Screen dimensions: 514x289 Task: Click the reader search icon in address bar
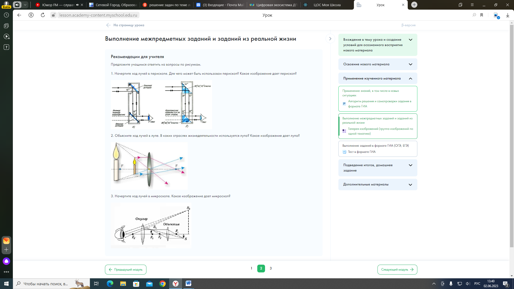pos(474,15)
